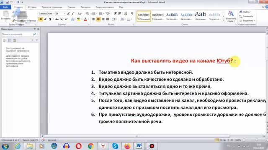The image size is (268, 150).
Task: Browse search results tab in Navigation pane
Action: (15, 40)
